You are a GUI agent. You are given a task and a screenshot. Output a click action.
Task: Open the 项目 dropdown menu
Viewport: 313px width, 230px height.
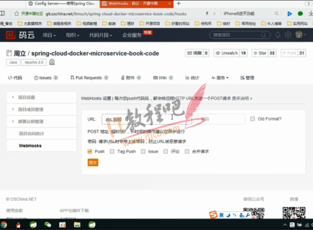click(x=49, y=35)
